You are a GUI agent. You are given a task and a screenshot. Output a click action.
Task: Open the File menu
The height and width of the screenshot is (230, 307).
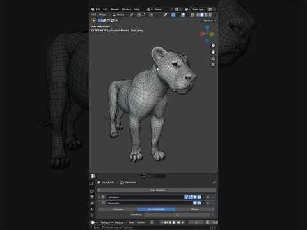tap(98, 10)
